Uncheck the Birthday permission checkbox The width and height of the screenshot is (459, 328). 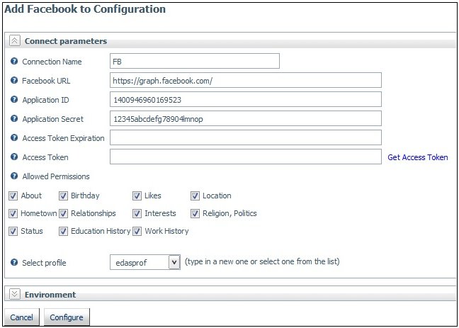[63, 196]
